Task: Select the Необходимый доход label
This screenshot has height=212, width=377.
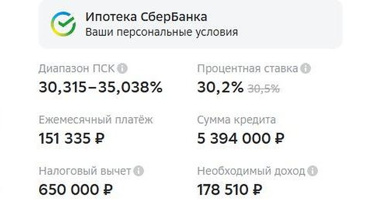Action: pyautogui.click(x=251, y=171)
